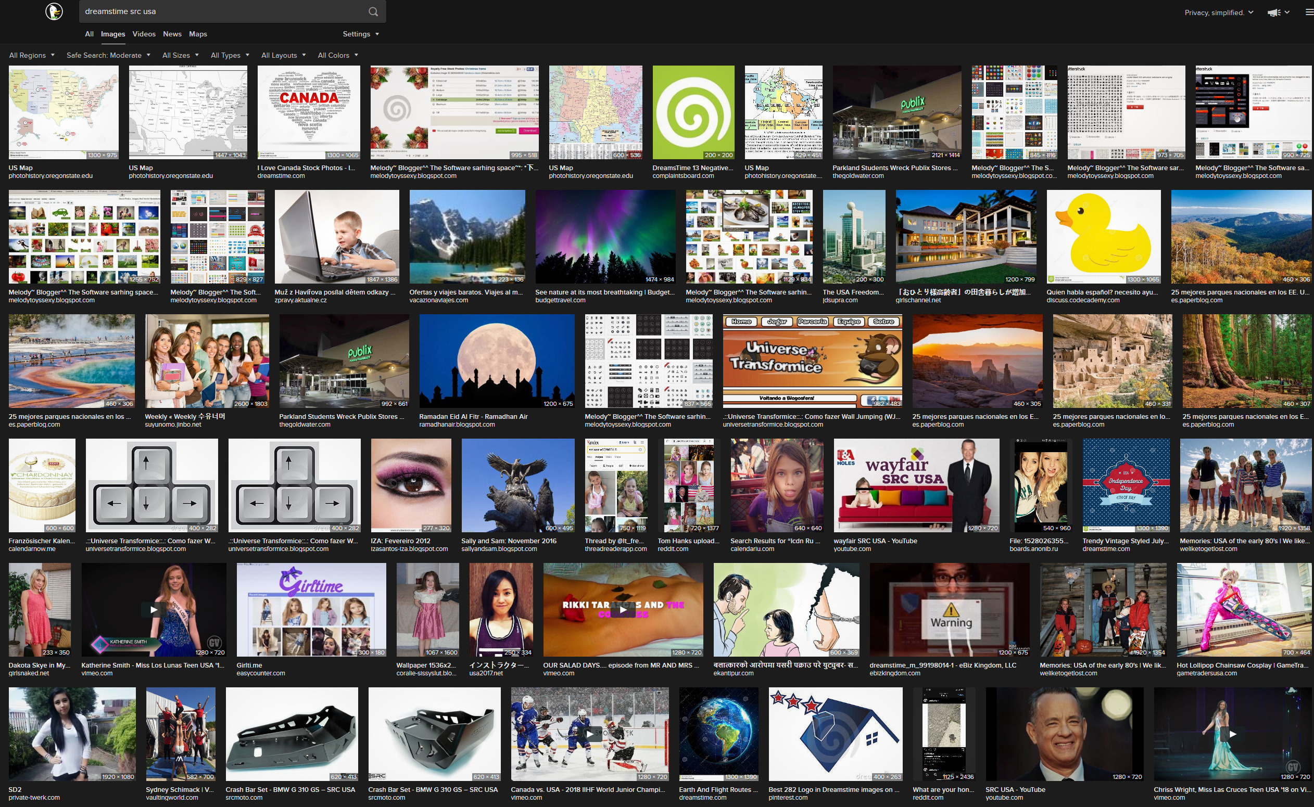The width and height of the screenshot is (1314, 807).
Task: Visit ramadhanair.blogspot.com source link
Action: coord(457,425)
